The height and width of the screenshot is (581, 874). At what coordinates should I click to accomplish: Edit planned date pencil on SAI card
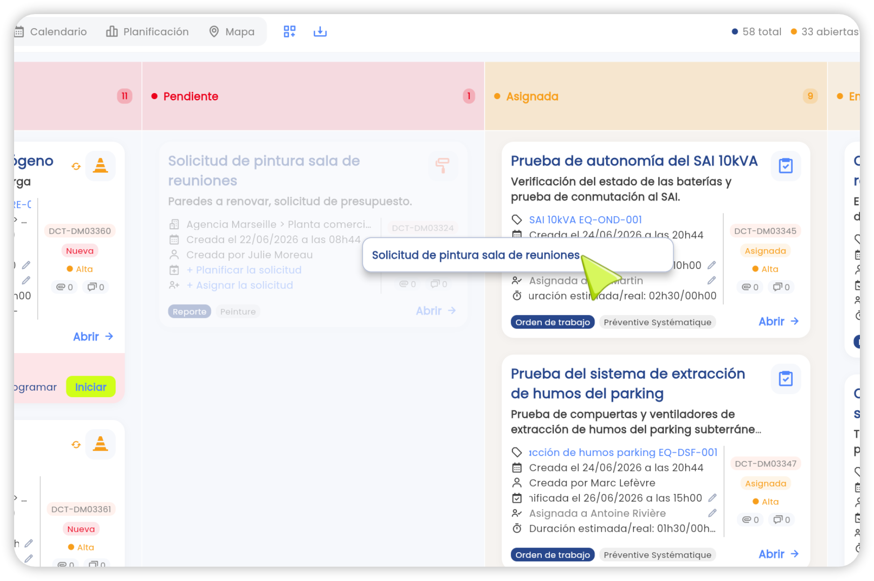pyautogui.click(x=711, y=265)
